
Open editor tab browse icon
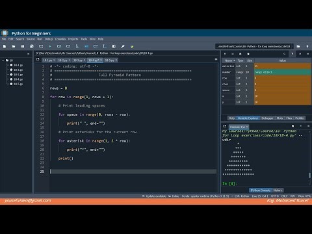[x=38, y=59]
